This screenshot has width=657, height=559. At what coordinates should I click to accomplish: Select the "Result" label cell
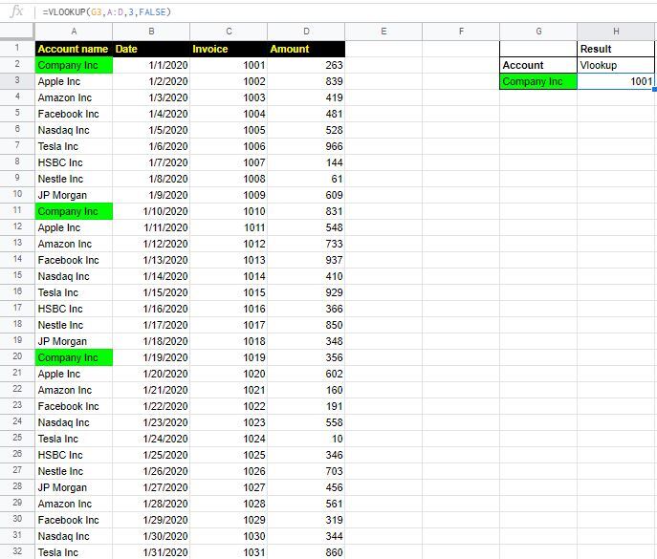coord(616,49)
